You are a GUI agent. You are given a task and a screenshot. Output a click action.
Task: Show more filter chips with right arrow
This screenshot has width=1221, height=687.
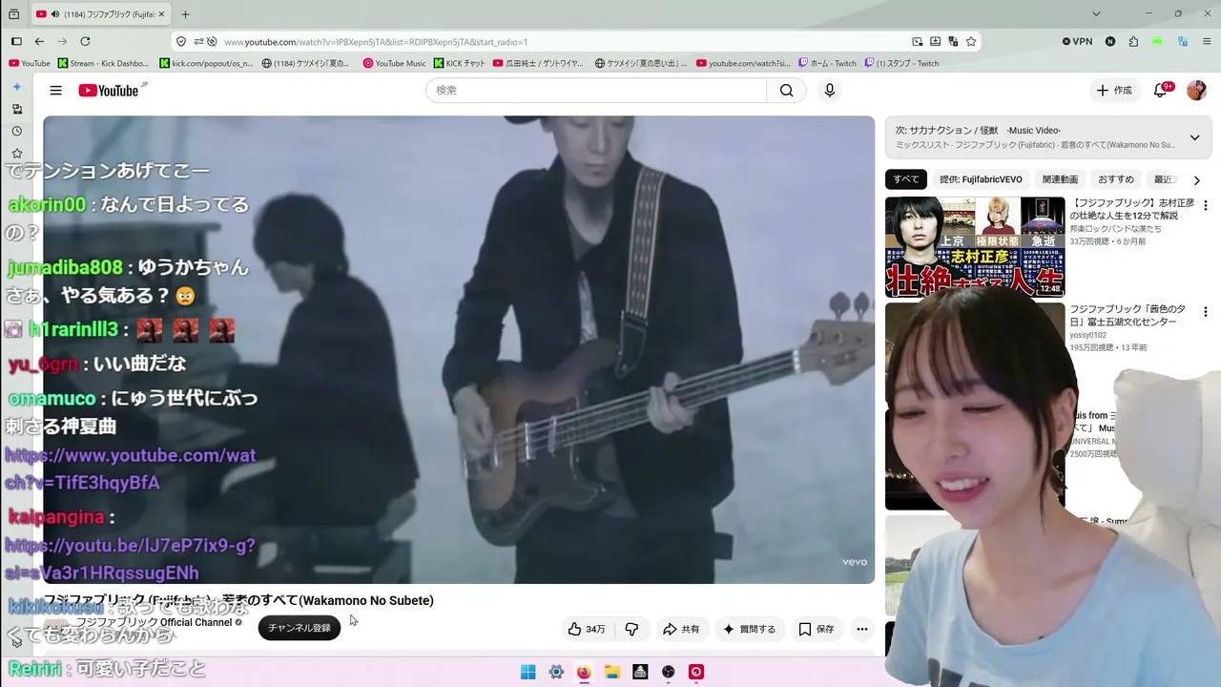point(1196,179)
